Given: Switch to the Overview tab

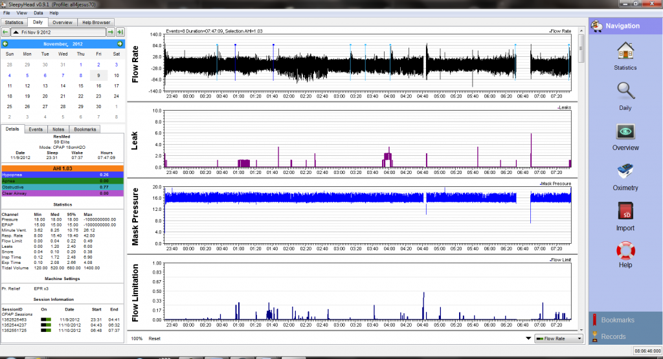Looking at the screenshot, I should tap(62, 23).
